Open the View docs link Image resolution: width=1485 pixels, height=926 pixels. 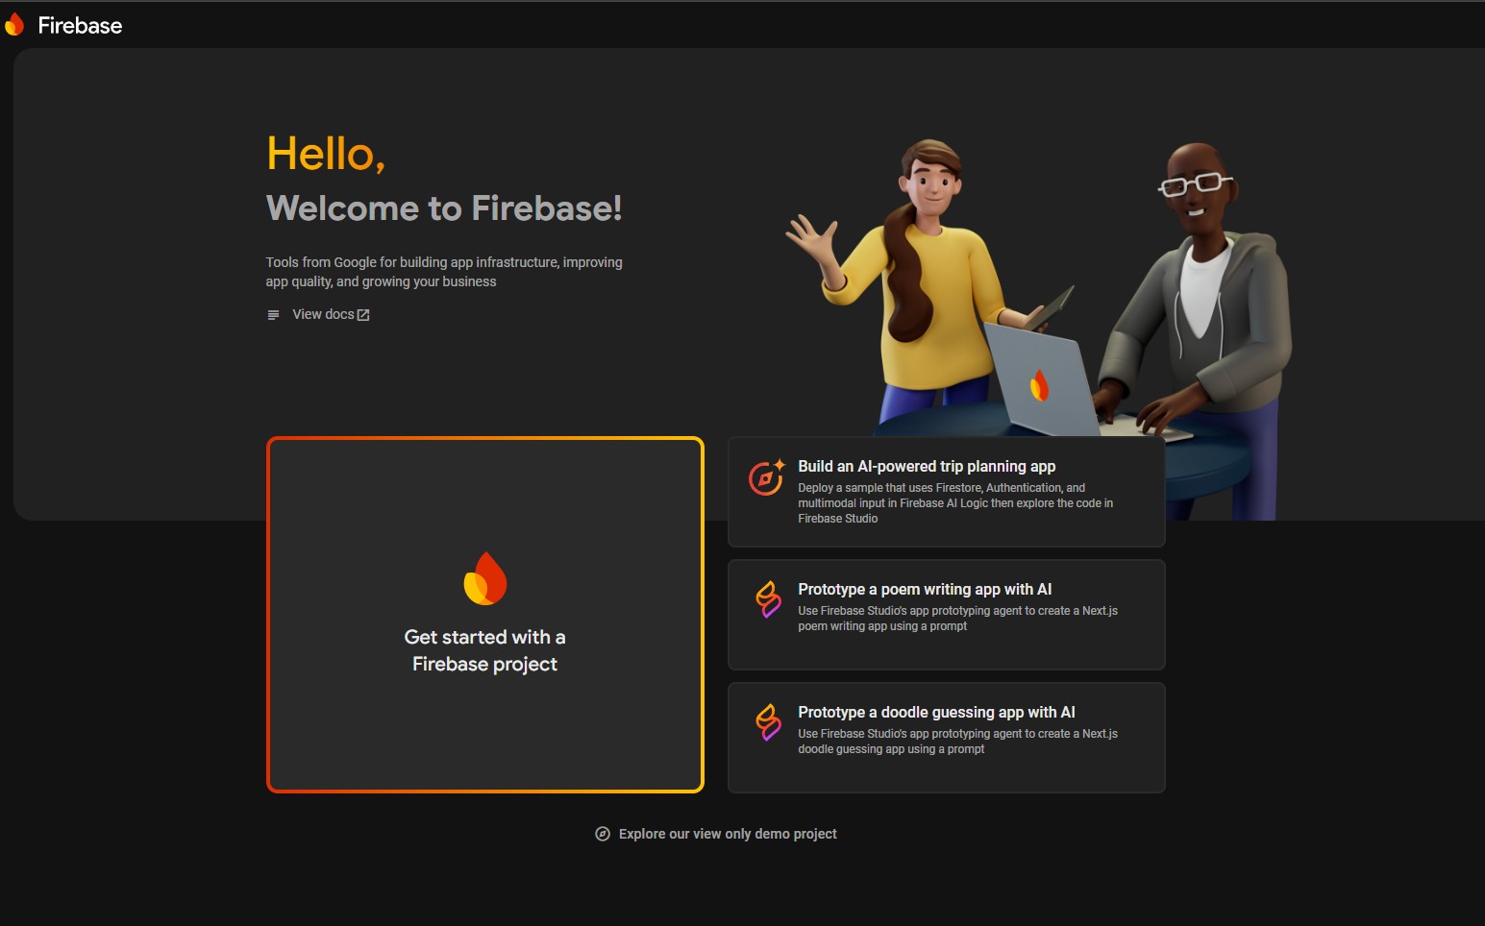(323, 314)
